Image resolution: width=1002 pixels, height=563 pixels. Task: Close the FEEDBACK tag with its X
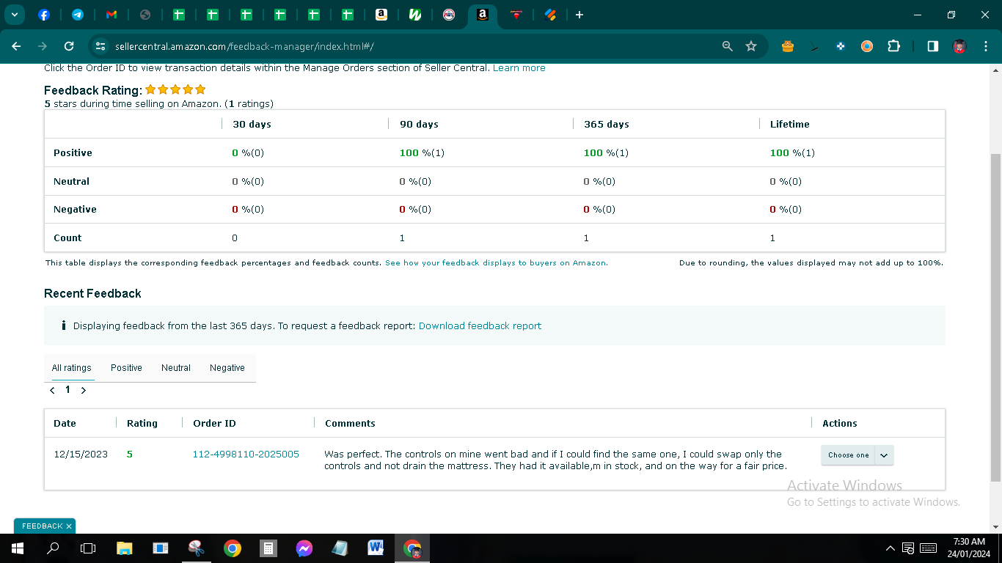click(69, 526)
